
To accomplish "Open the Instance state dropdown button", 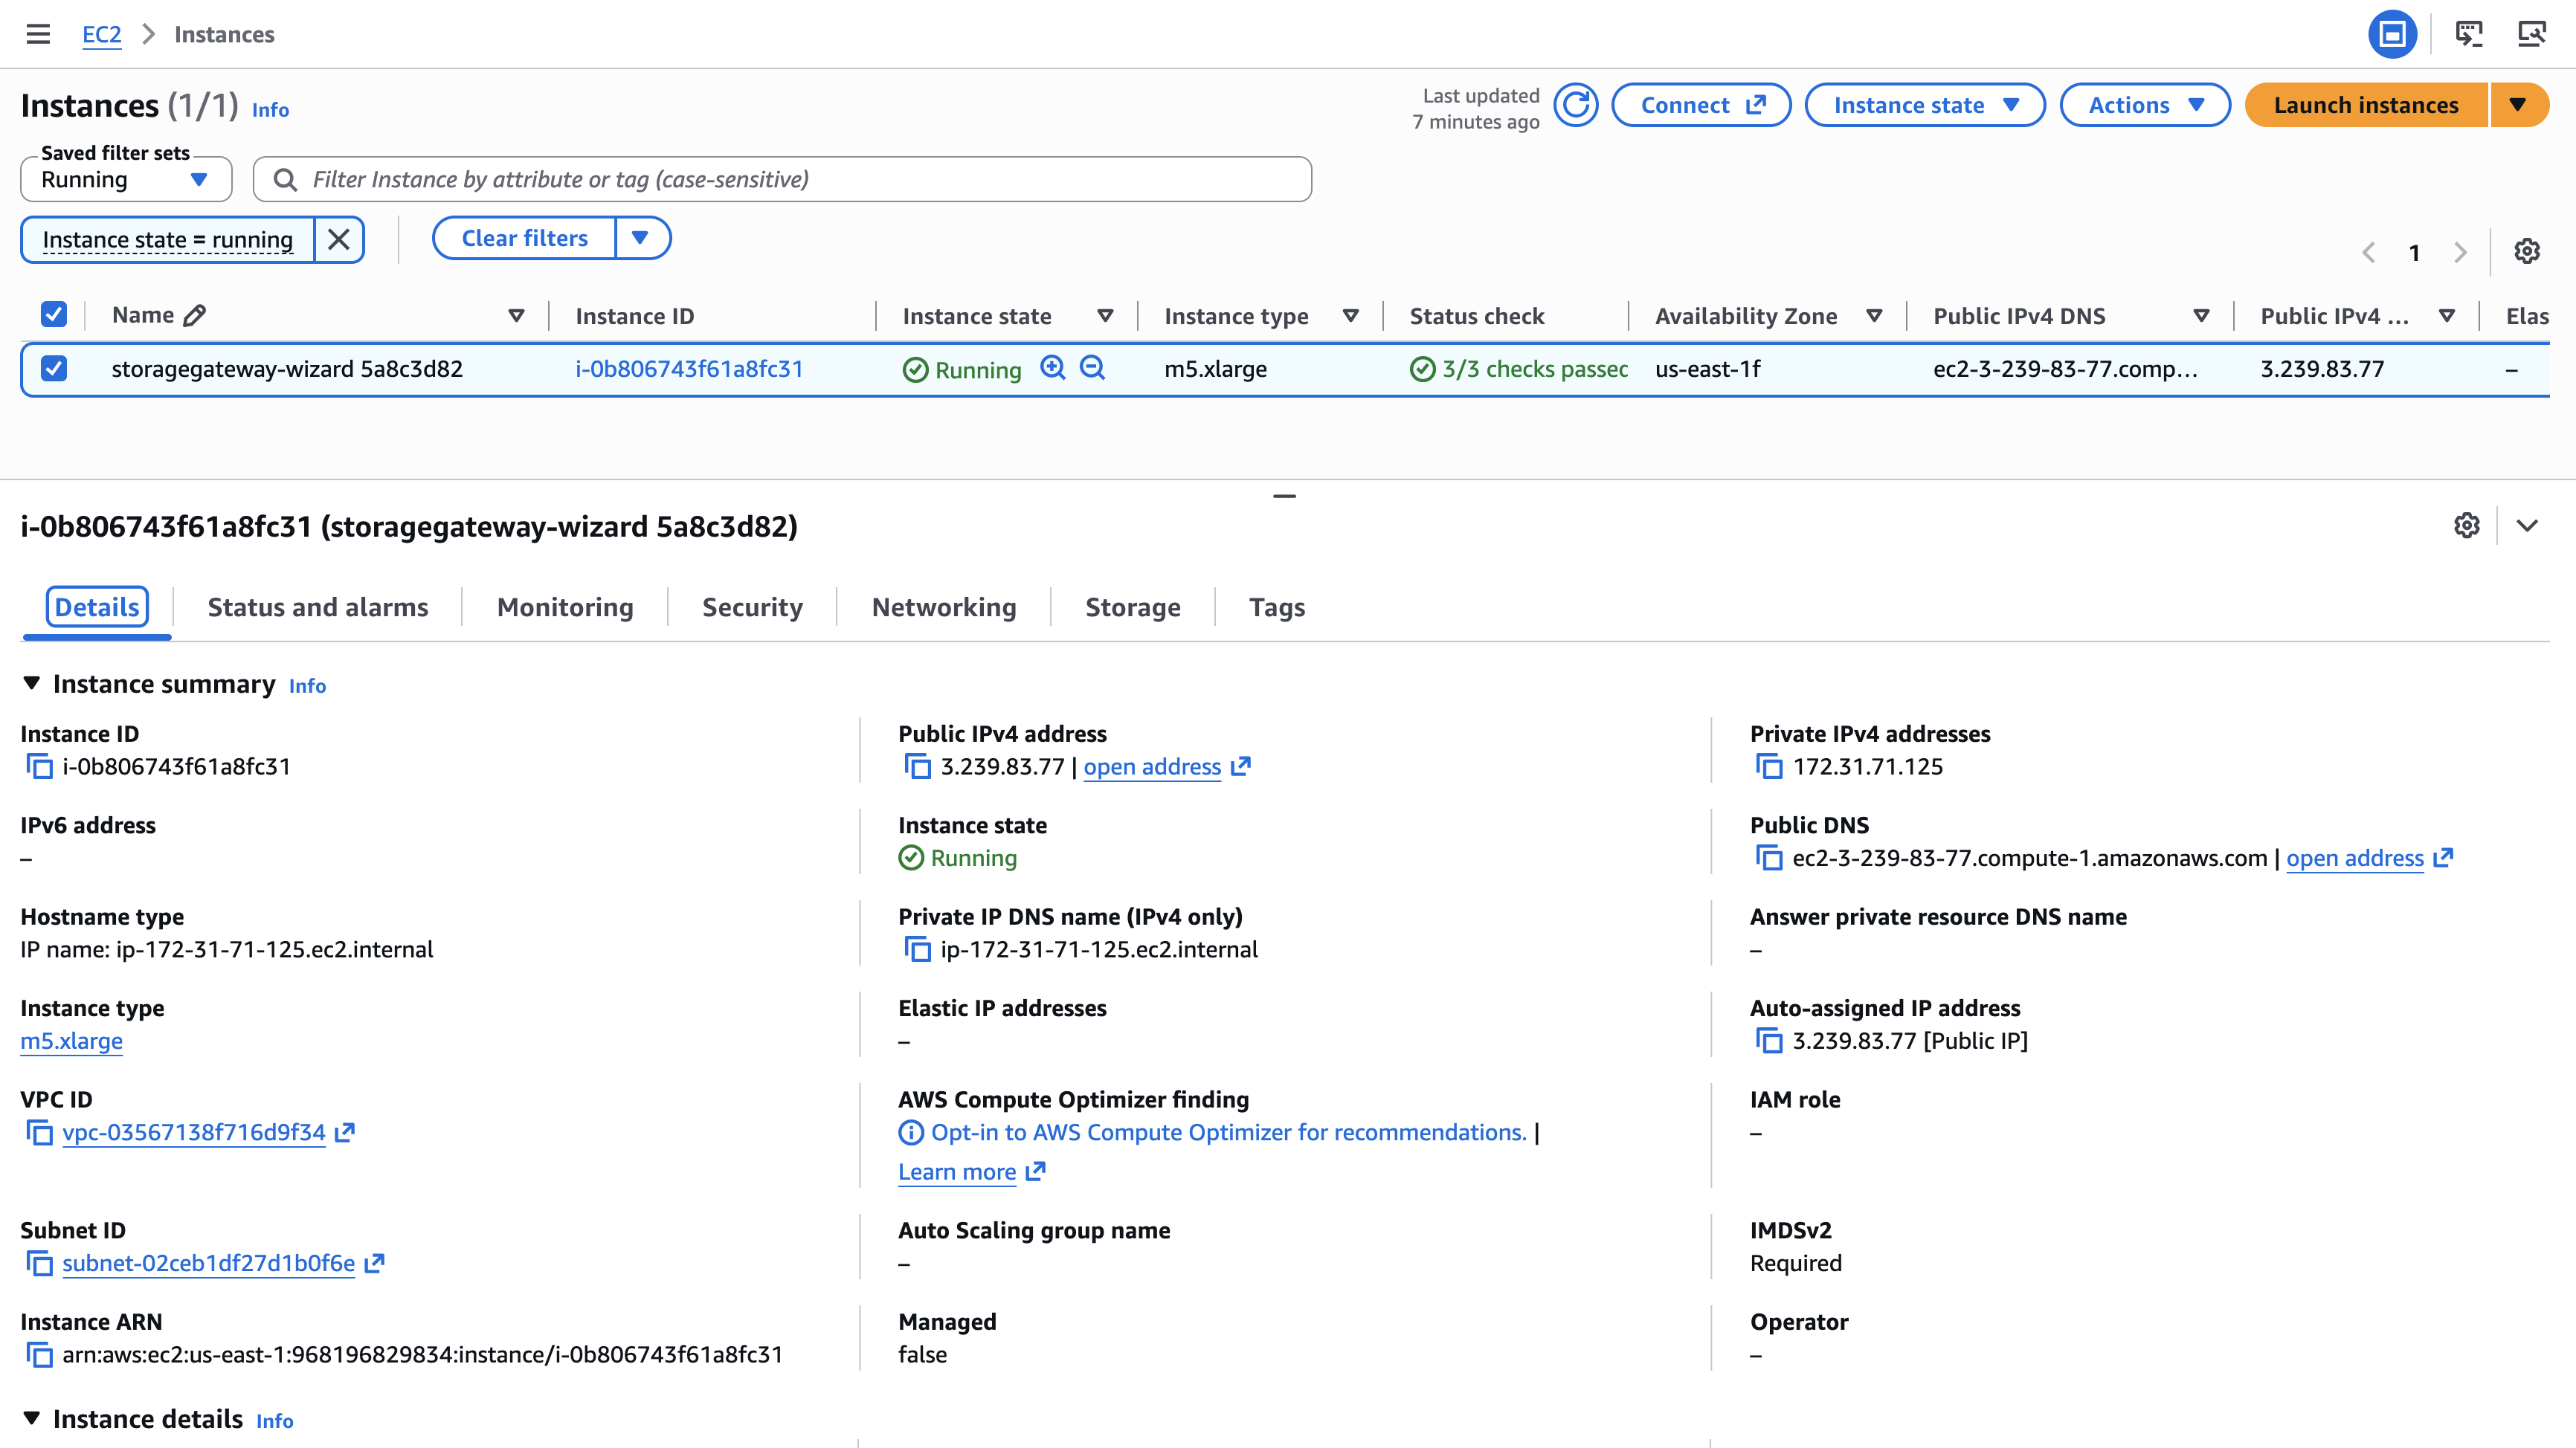I will [1925, 105].
